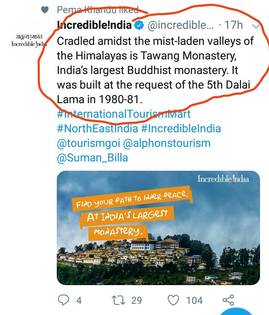Like the tweet with the heart icon
269x315 pixels.
tap(173, 300)
